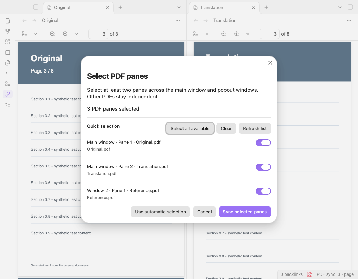Screen dimensions: 358x279
Task: Expand the Translation sidebar view dropdown chevron
Action: click(x=207, y=34)
